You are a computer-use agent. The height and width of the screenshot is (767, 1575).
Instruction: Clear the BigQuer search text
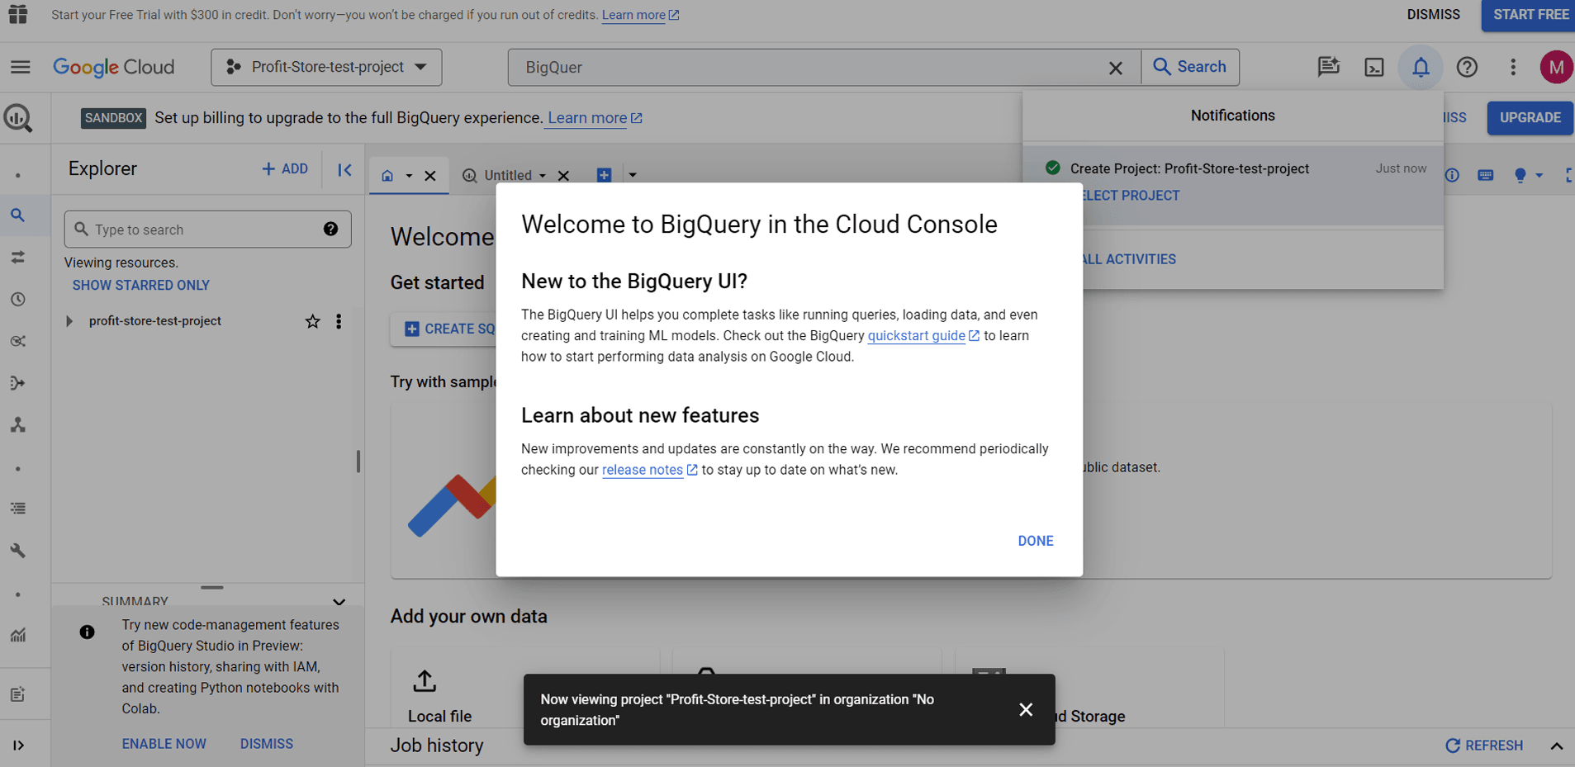[x=1115, y=68]
